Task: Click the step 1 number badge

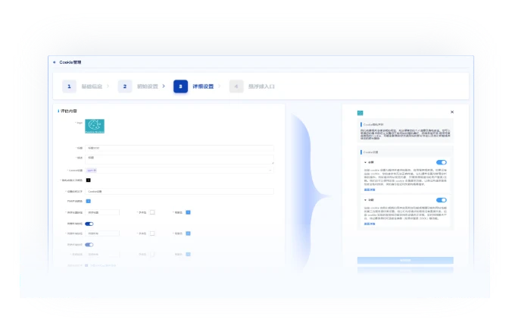Action: click(x=69, y=86)
